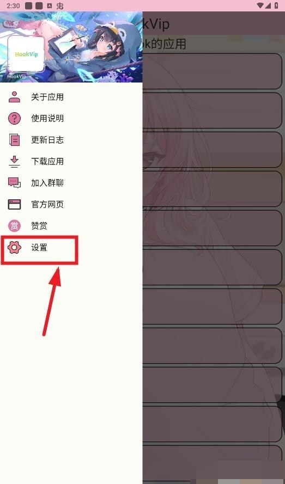Select the 使用说明 menu label
285x484 pixels.
(47, 118)
